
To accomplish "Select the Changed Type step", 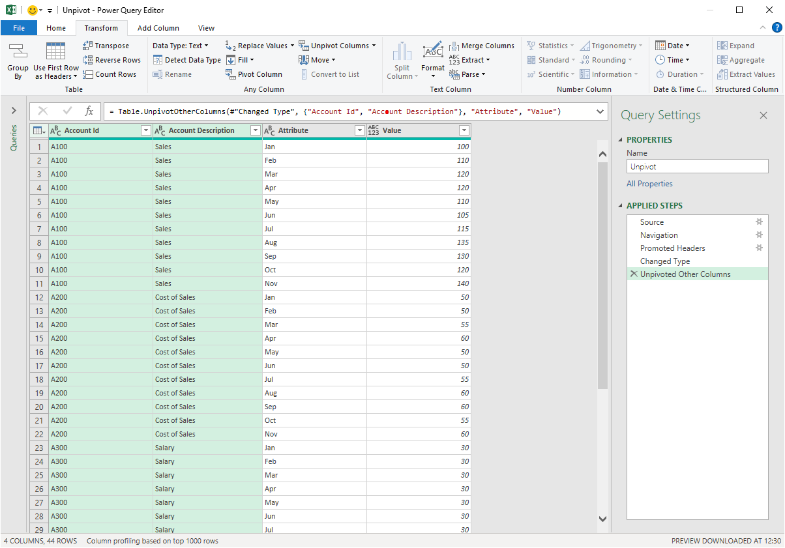I will pos(697,261).
